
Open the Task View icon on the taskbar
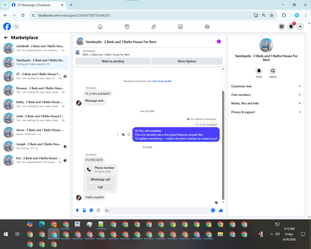coord(17,234)
